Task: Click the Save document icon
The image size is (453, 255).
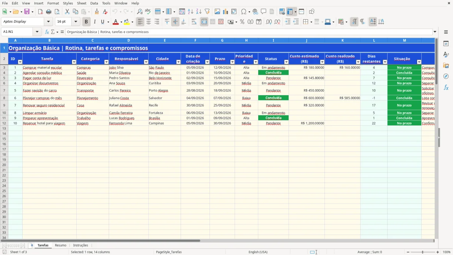Action: tap(26, 12)
